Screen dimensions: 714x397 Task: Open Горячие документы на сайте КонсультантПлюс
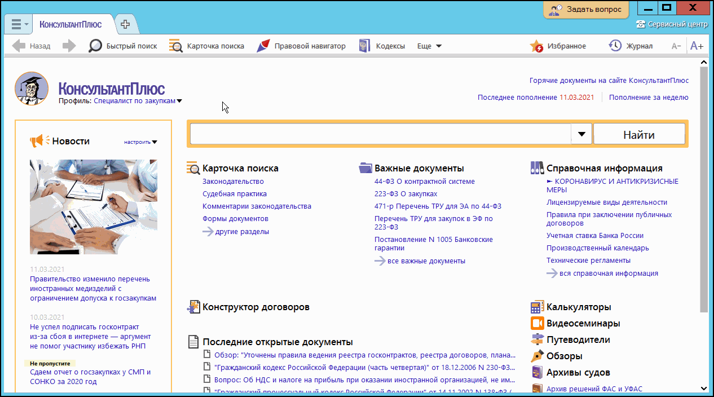[609, 81]
